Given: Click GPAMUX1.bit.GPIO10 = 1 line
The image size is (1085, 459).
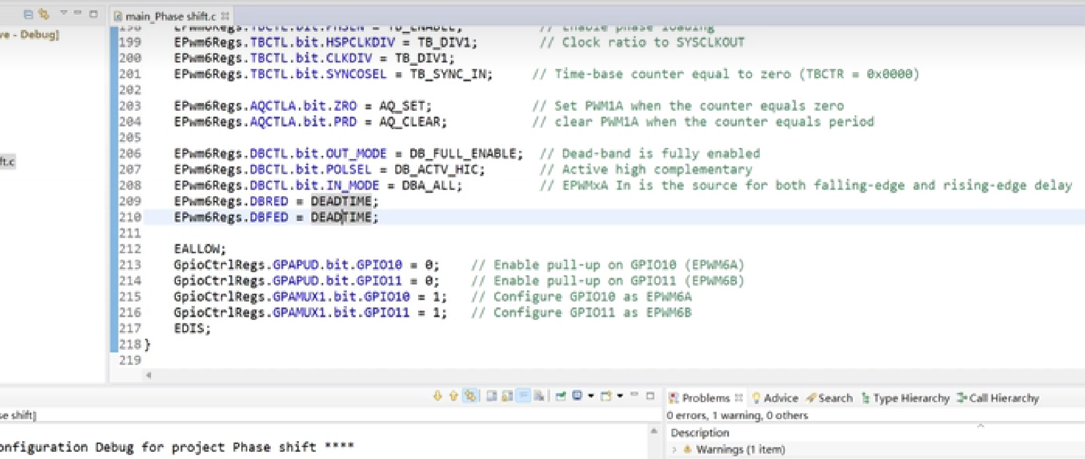Looking at the screenshot, I should tap(310, 297).
